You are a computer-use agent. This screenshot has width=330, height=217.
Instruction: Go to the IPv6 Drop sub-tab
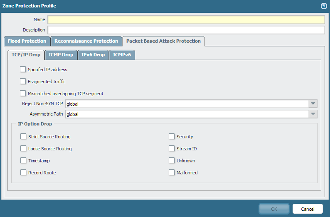tap(93, 55)
